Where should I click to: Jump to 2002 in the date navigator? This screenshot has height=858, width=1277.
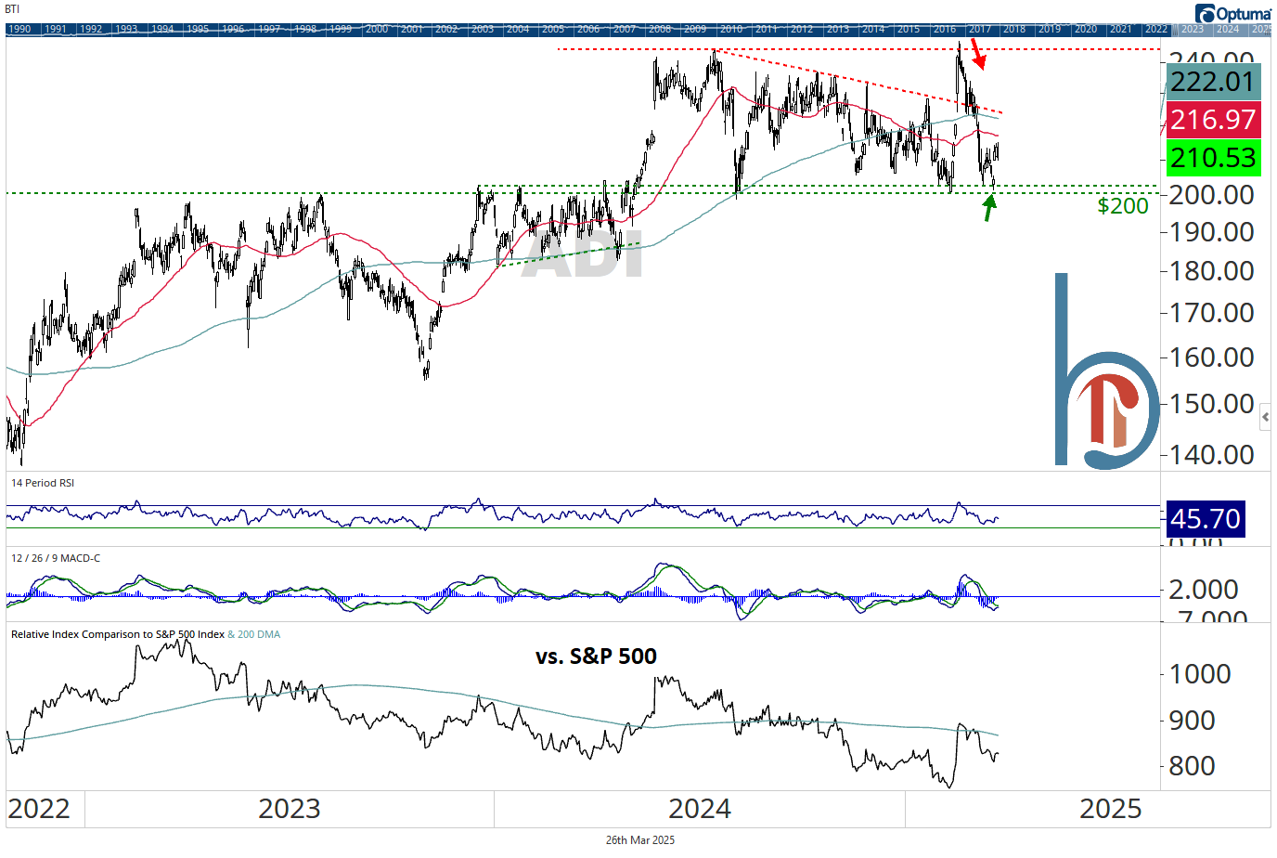[x=447, y=30]
